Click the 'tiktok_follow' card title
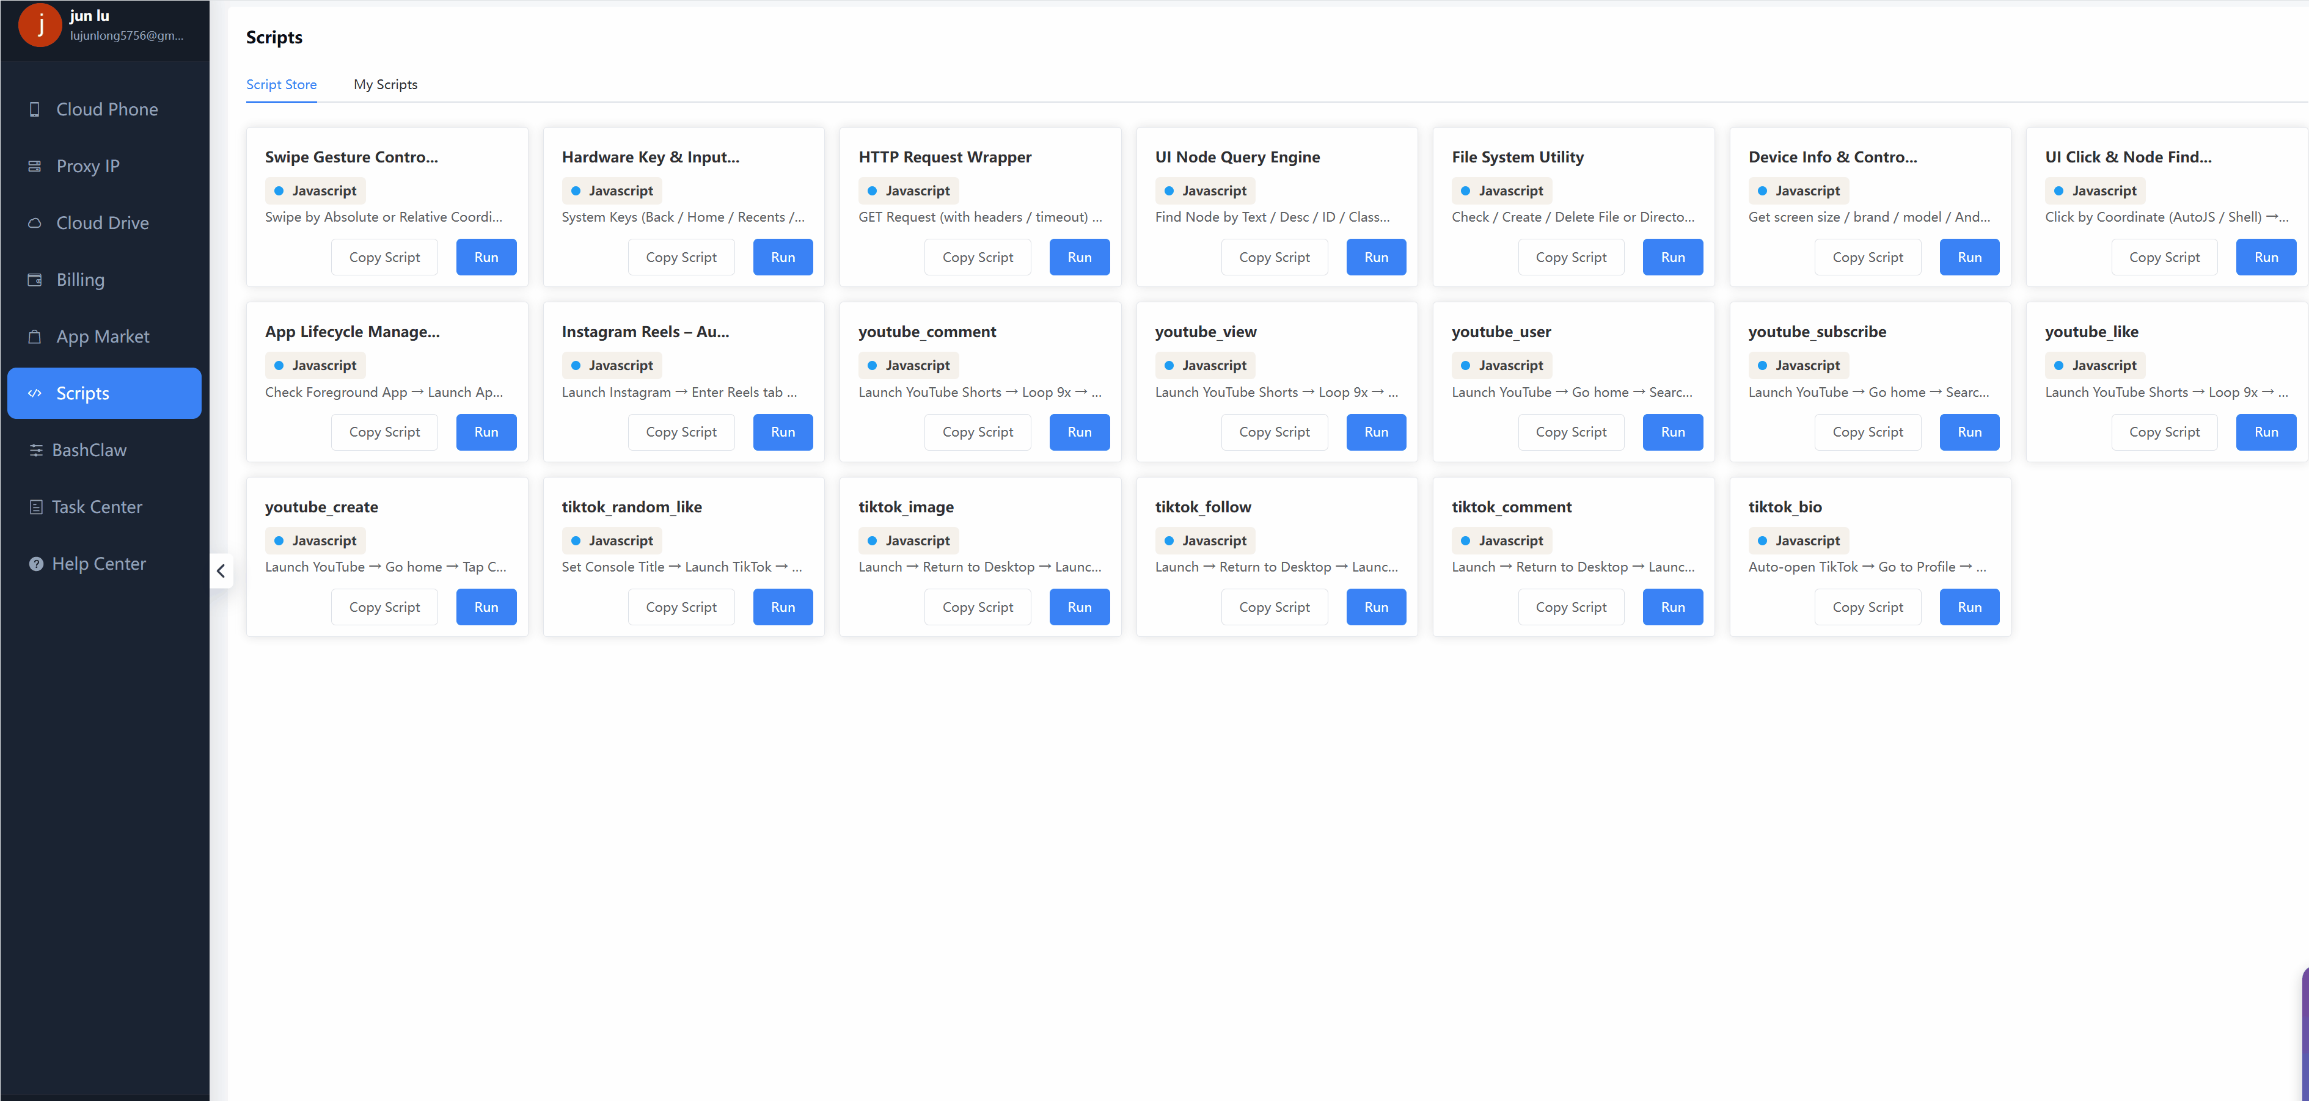Viewport: 2309px width, 1101px height. pos(1203,507)
